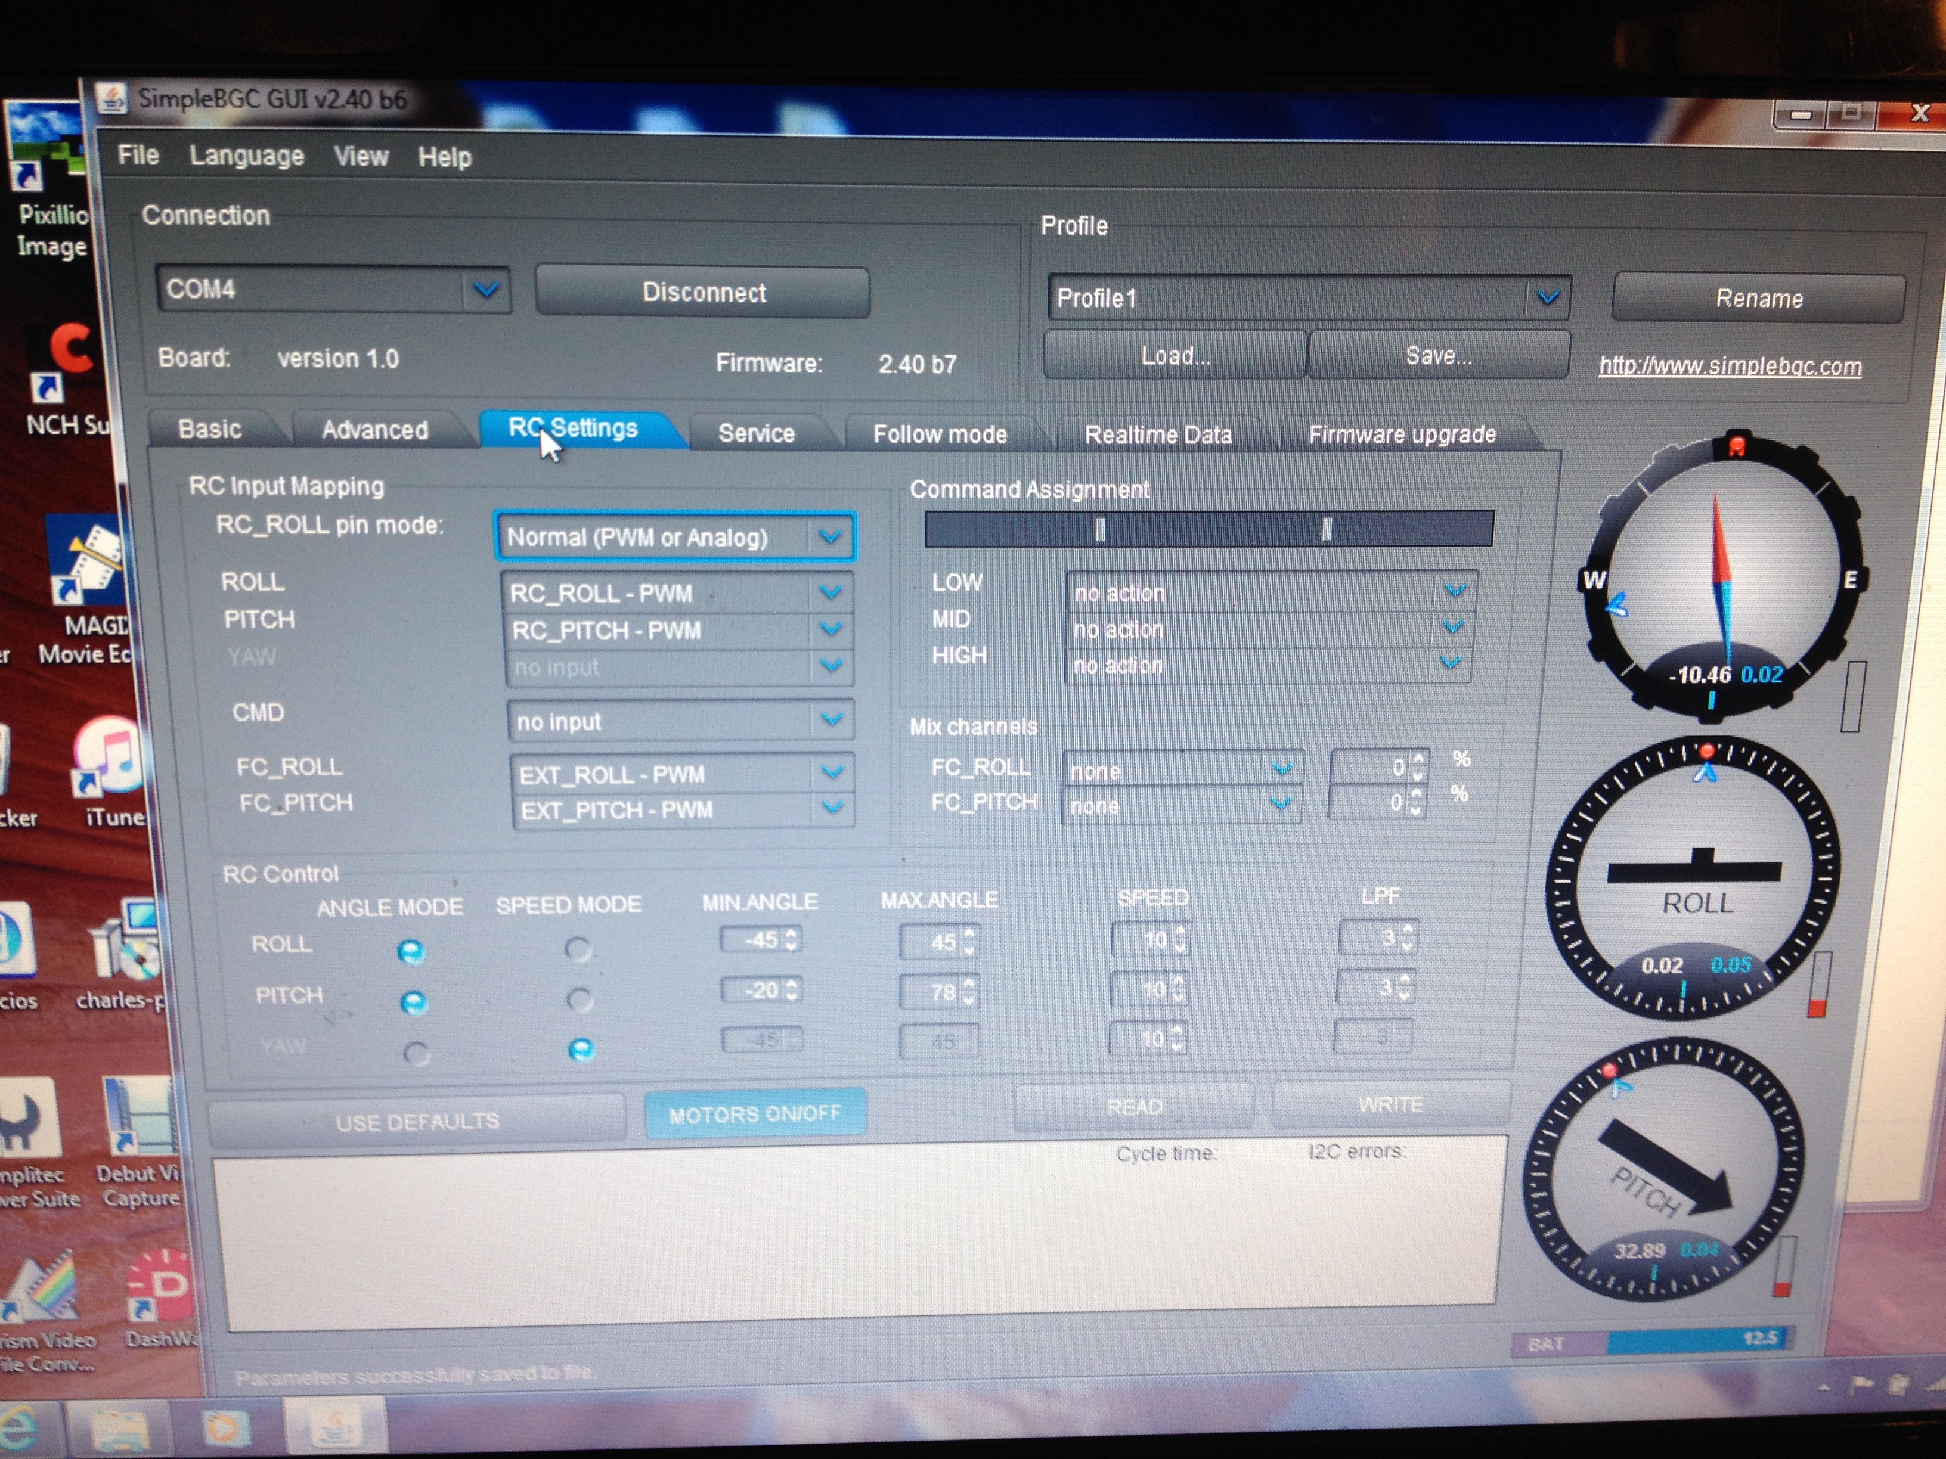Open the charles-p installer desktop icon
The width and height of the screenshot is (1946, 1459).
123,954
